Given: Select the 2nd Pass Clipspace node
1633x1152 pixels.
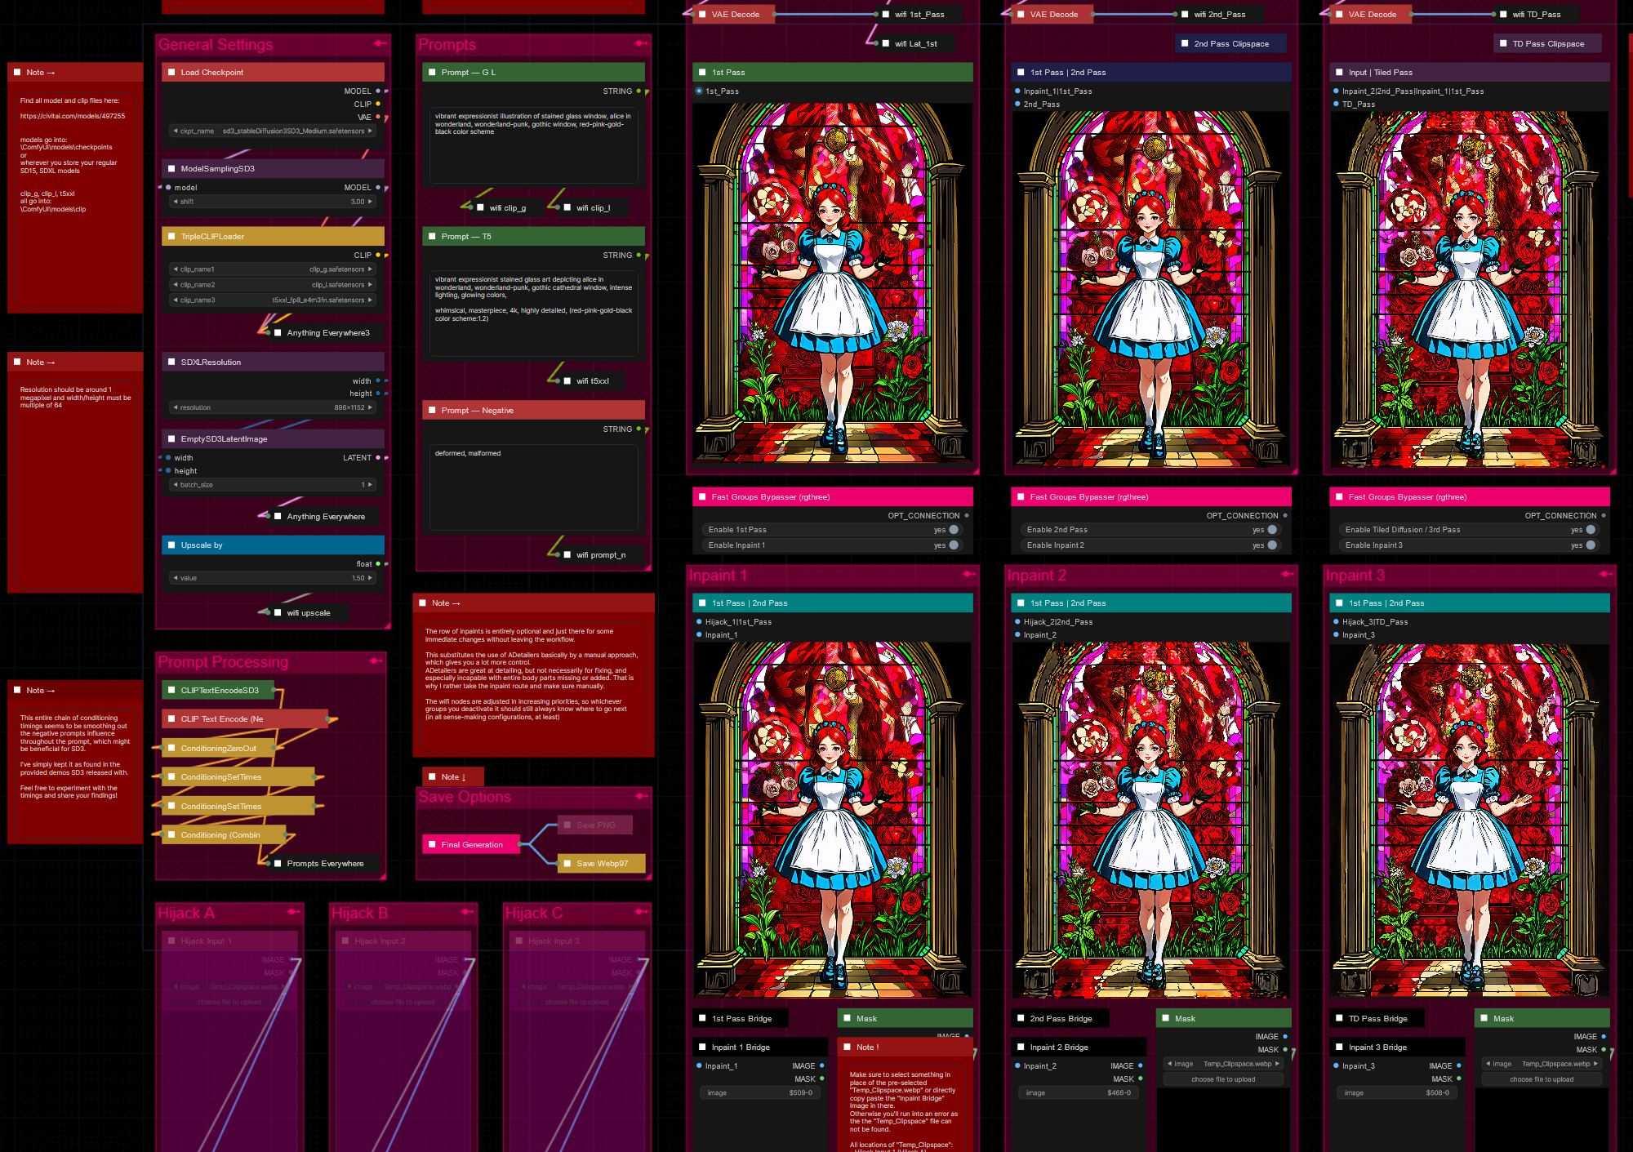Looking at the screenshot, I should (x=1230, y=44).
